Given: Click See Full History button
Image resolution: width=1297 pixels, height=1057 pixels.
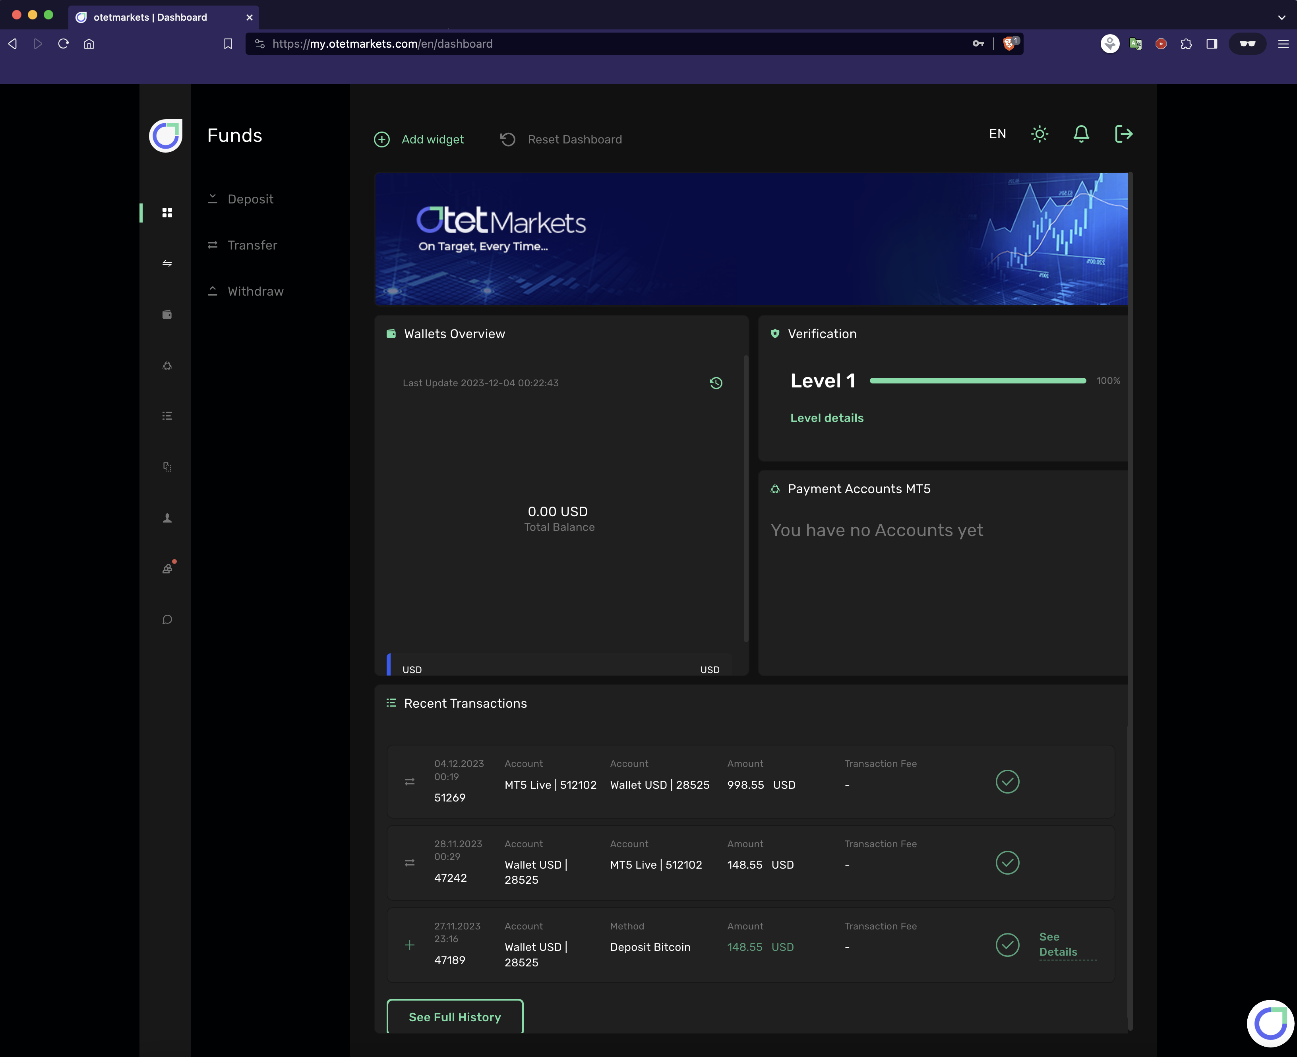Looking at the screenshot, I should coord(455,1017).
